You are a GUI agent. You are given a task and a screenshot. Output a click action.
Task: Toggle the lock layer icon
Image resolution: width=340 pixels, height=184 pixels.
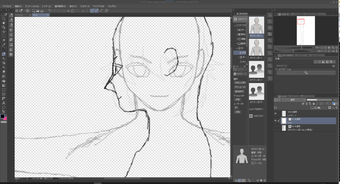pos(314,104)
